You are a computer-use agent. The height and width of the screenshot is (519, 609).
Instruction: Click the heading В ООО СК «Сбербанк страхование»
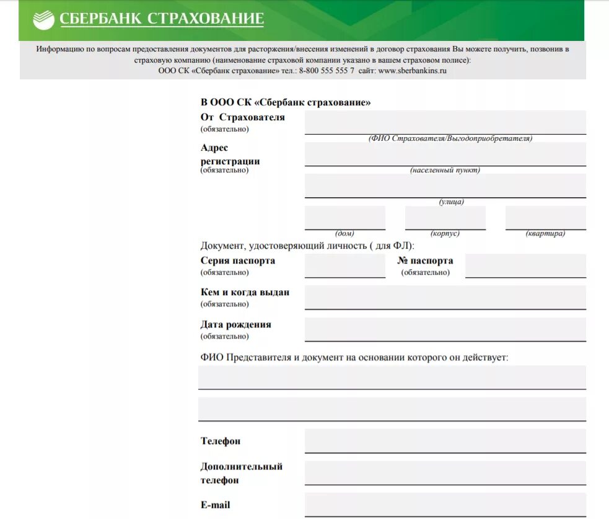coord(286,102)
